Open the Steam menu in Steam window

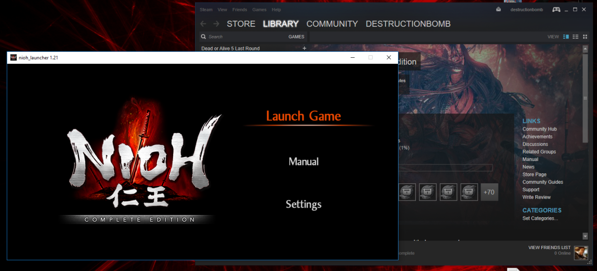point(206,9)
